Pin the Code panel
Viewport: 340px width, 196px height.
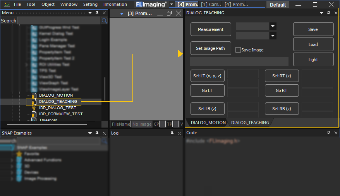pyautogui.click(x=328, y=133)
